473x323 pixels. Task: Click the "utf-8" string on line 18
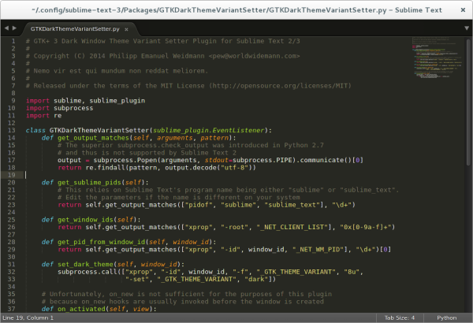point(234,168)
